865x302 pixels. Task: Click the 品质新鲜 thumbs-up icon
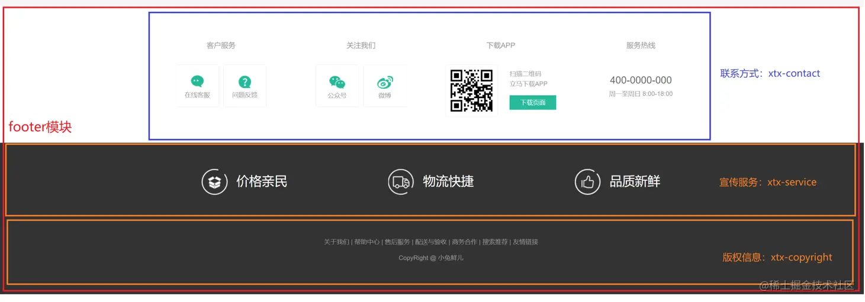tap(587, 182)
